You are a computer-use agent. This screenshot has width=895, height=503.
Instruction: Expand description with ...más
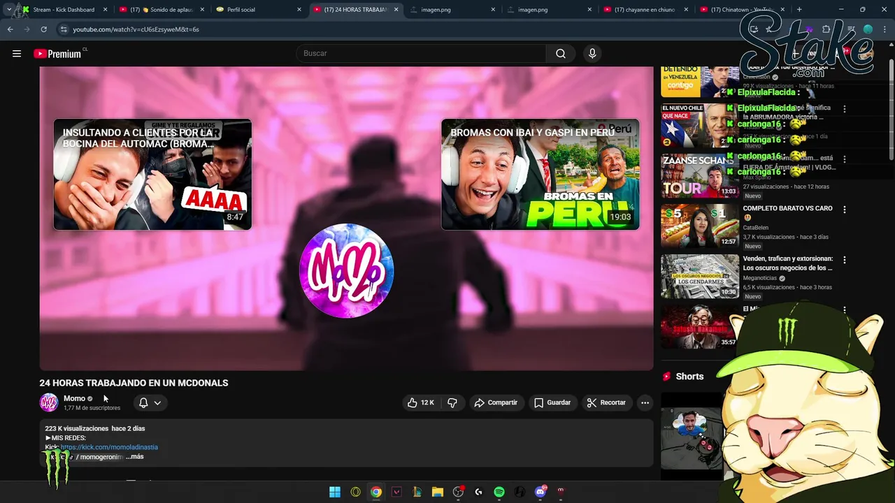(135, 456)
